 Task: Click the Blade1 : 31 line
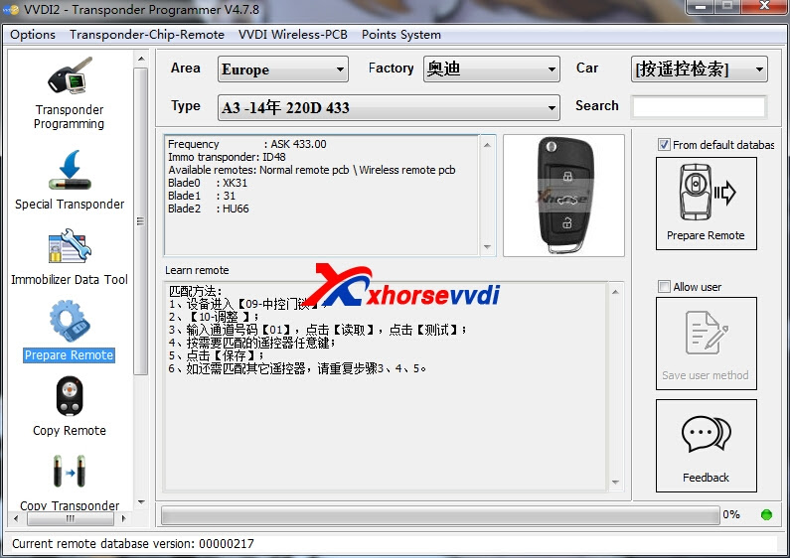pyautogui.click(x=202, y=196)
